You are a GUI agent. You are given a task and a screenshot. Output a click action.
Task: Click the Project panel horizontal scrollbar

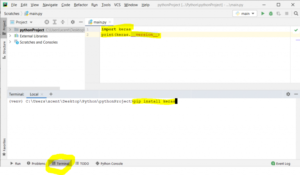click(34, 88)
